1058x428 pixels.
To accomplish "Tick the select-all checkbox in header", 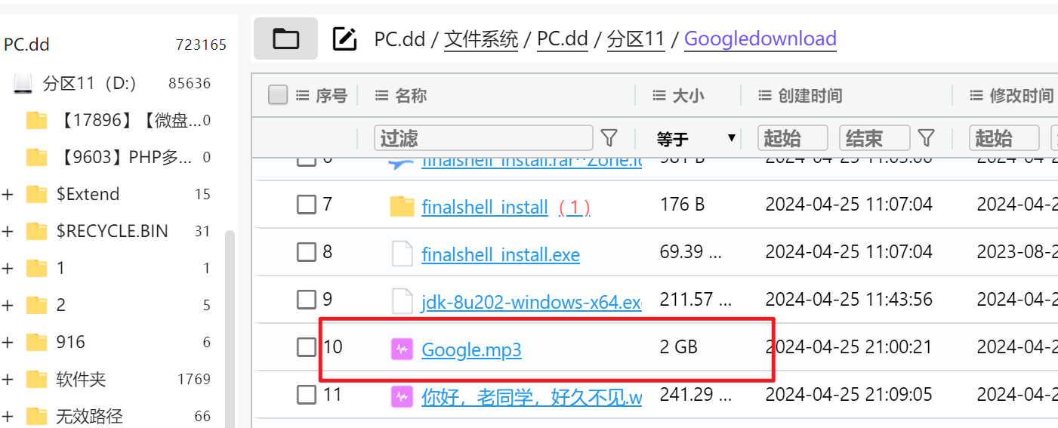I will pyautogui.click(x=278, y=95).
